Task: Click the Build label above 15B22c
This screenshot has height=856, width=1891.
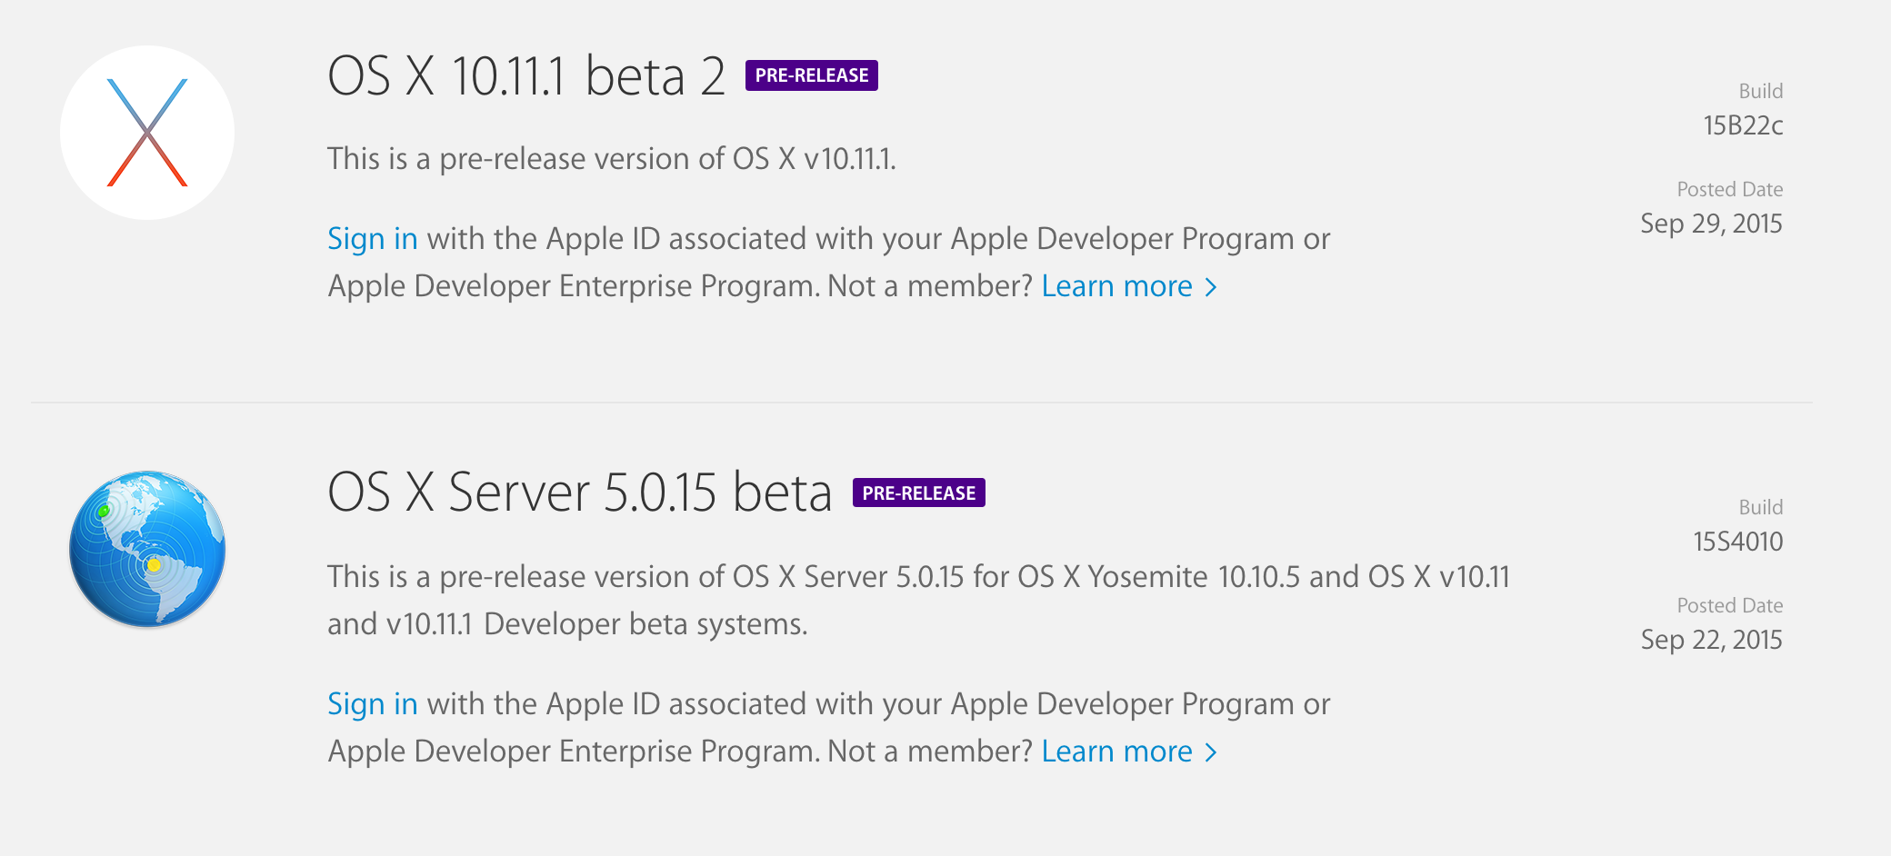Action: point(1760,91)
